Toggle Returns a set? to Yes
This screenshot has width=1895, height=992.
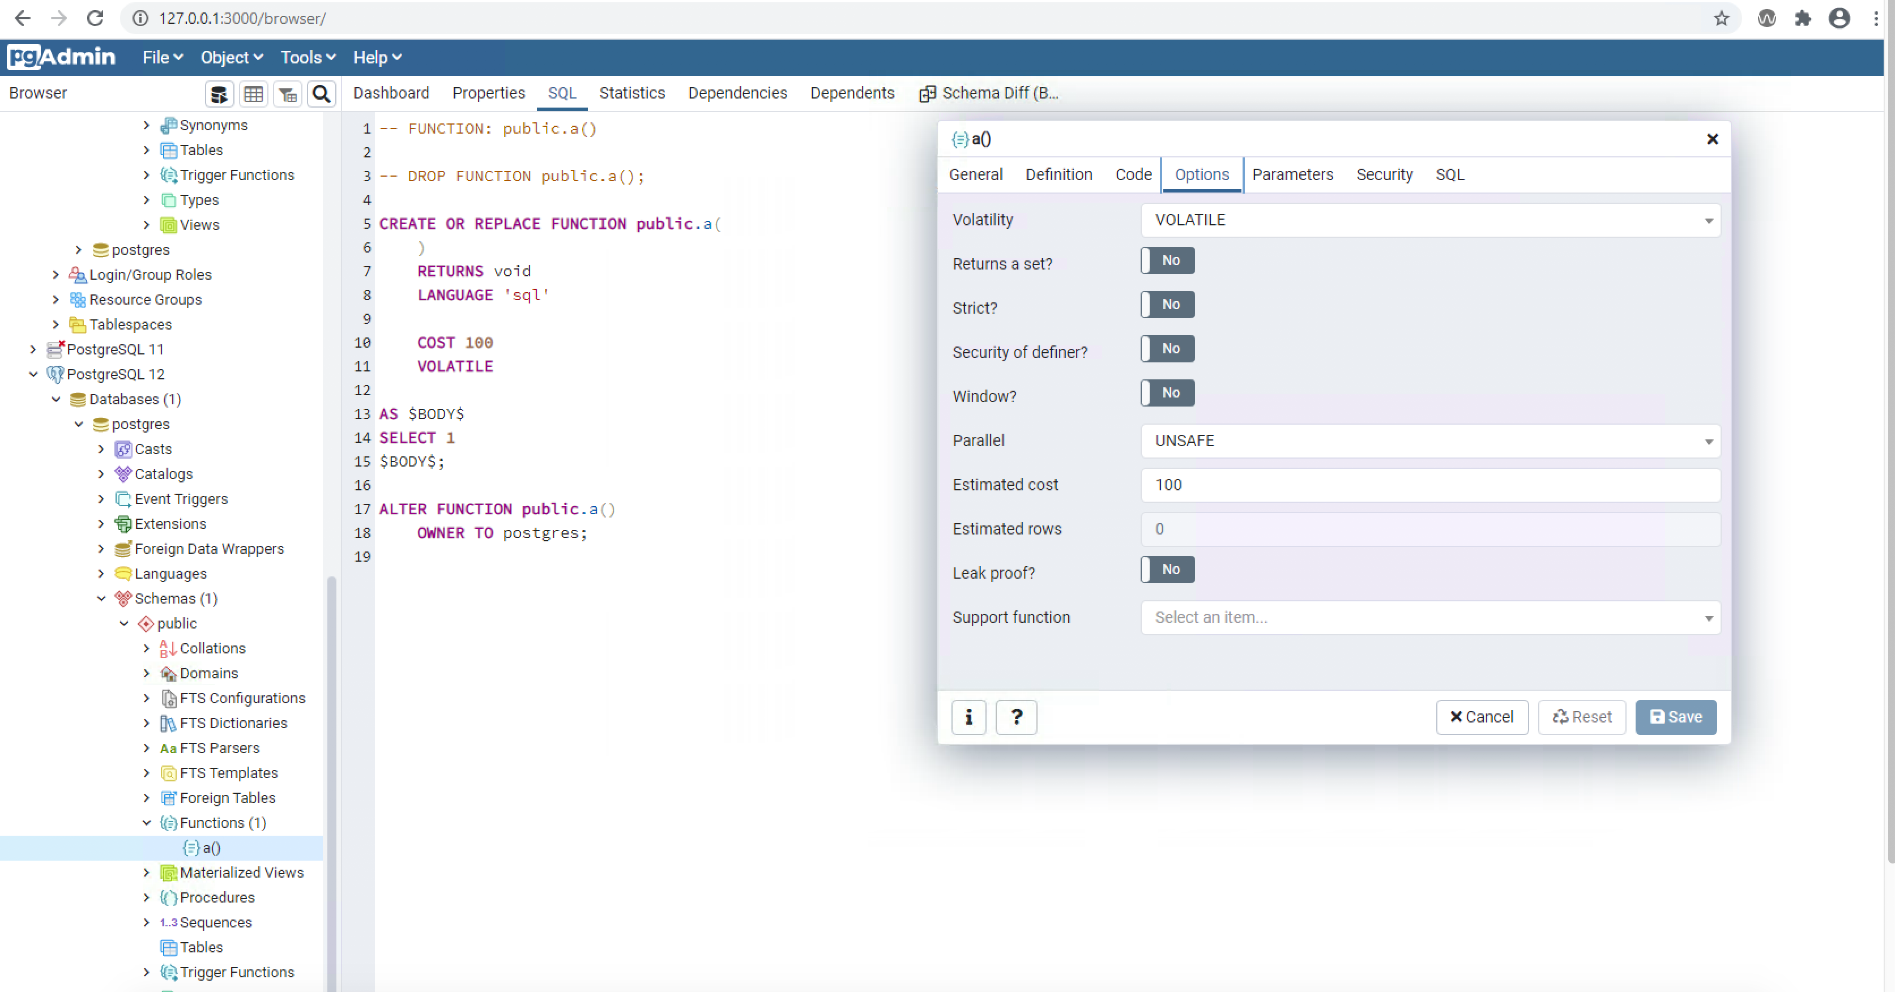(x=1166, y=260)
